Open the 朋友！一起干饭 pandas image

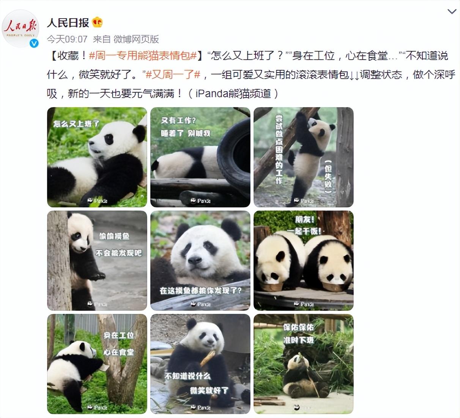point(304,261)
